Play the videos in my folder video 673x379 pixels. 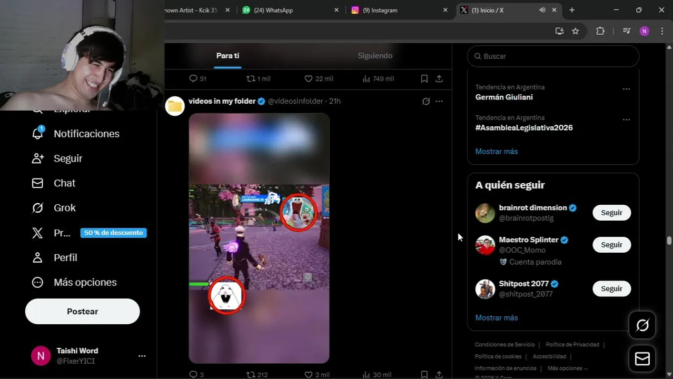pyautogui.click(x=259, y=238)
